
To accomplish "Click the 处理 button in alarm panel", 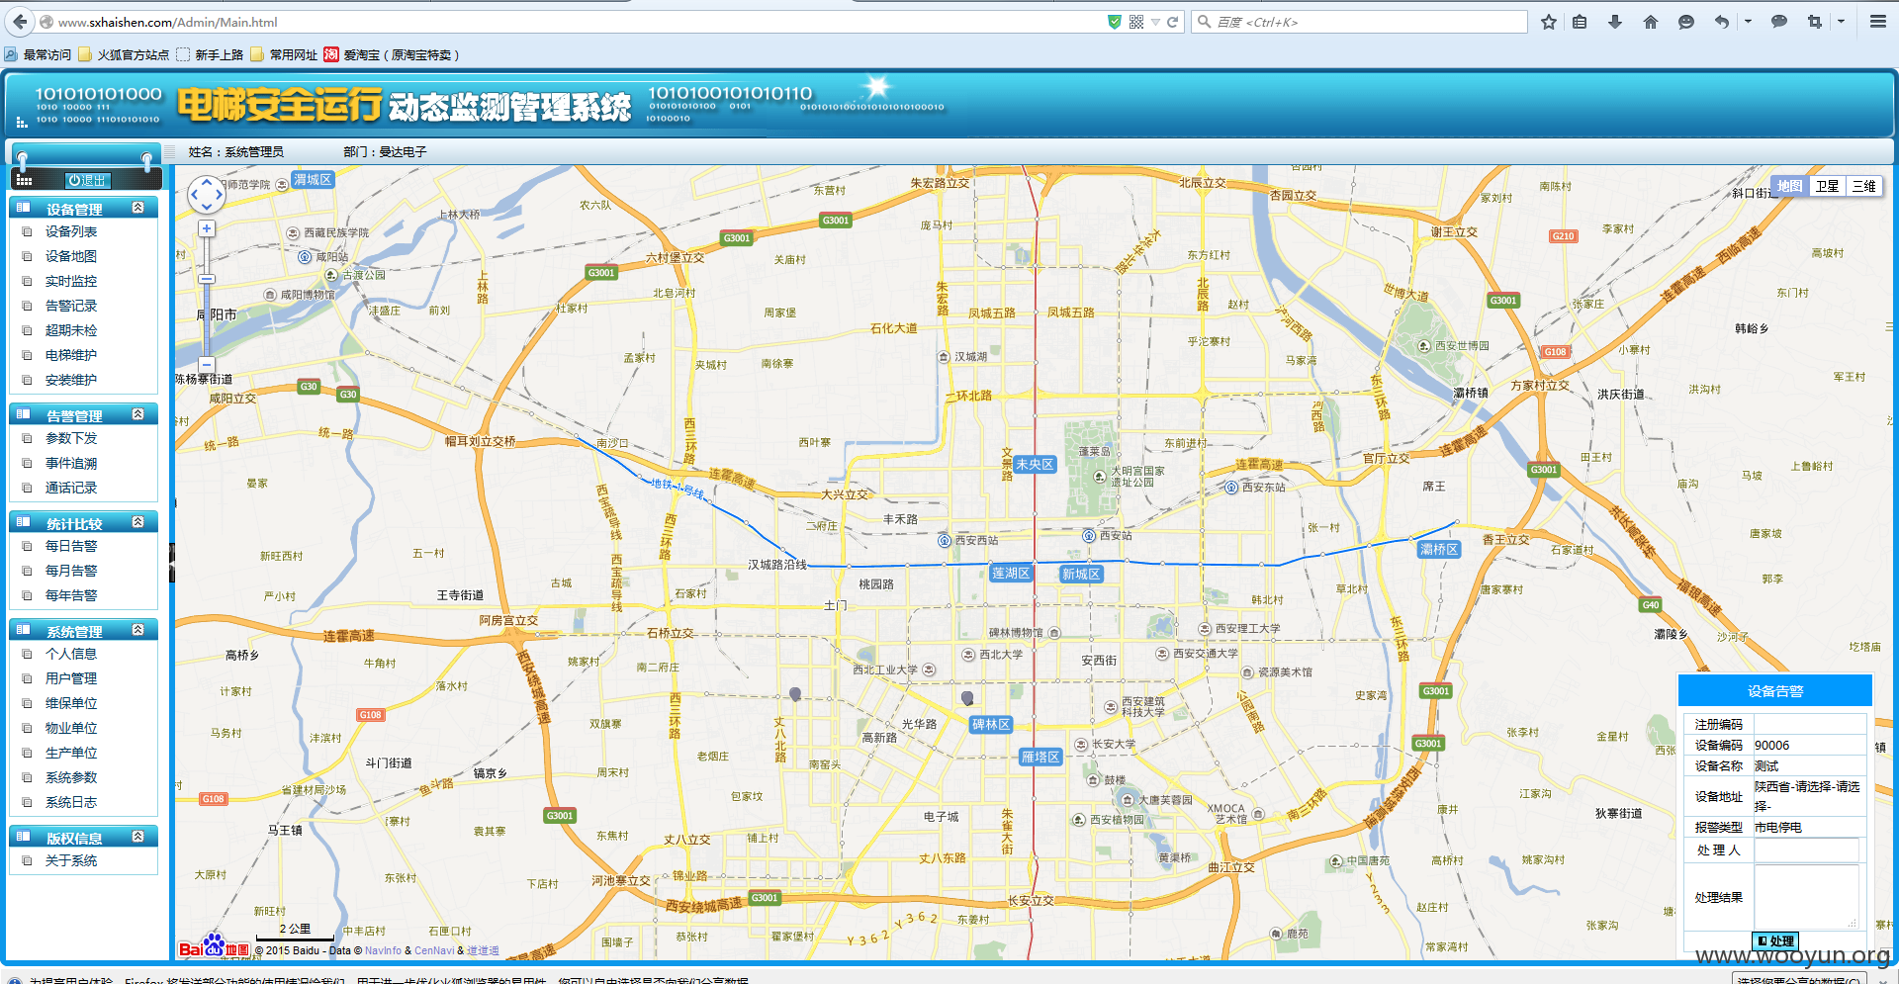I will tap(1775, 940).
